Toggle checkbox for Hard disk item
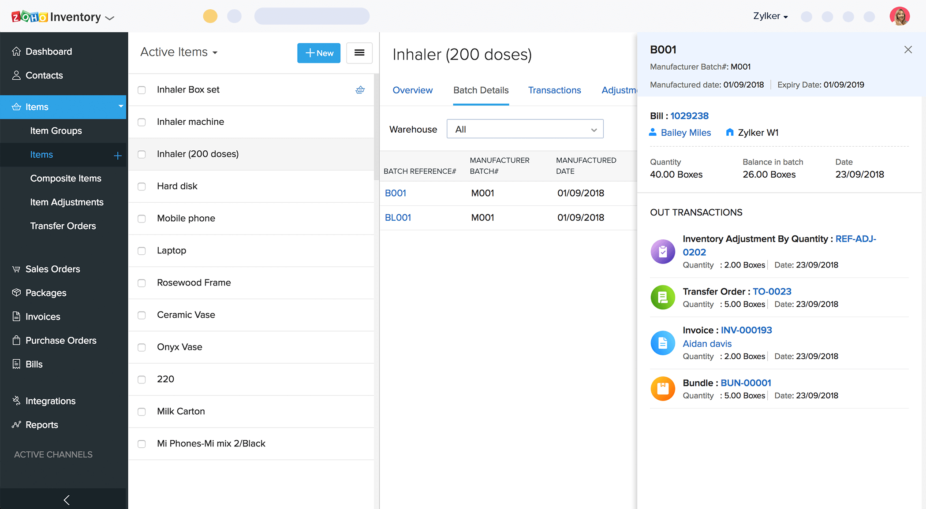Image resolution: width=926 pixels, height=509 pixels. tap(142, 186)
